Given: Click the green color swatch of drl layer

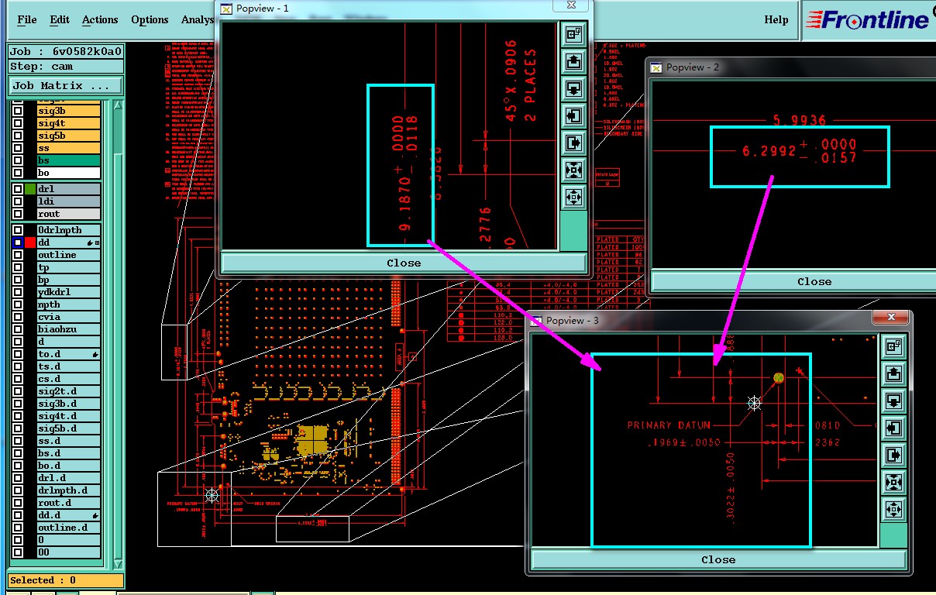Looking at the screenshot, I should [x=30, y=189].
